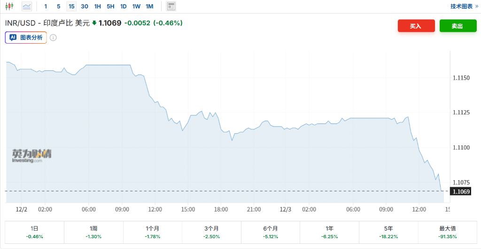Switch to candlestick chart type
Viewport: 481px width, 249px height.
coord(9,7)
